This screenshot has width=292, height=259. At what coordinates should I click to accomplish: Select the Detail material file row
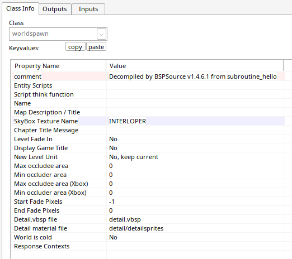(x=148, y=228)
